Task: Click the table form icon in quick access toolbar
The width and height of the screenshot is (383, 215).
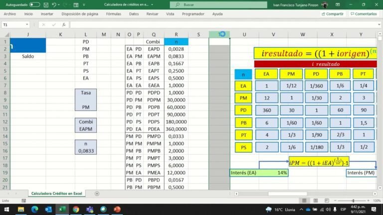Action: [x=76, y=4]
